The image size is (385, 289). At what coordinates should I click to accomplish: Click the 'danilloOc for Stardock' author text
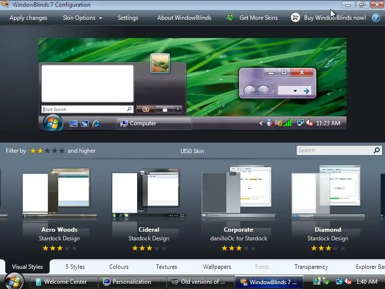click(x=238, y=238)
